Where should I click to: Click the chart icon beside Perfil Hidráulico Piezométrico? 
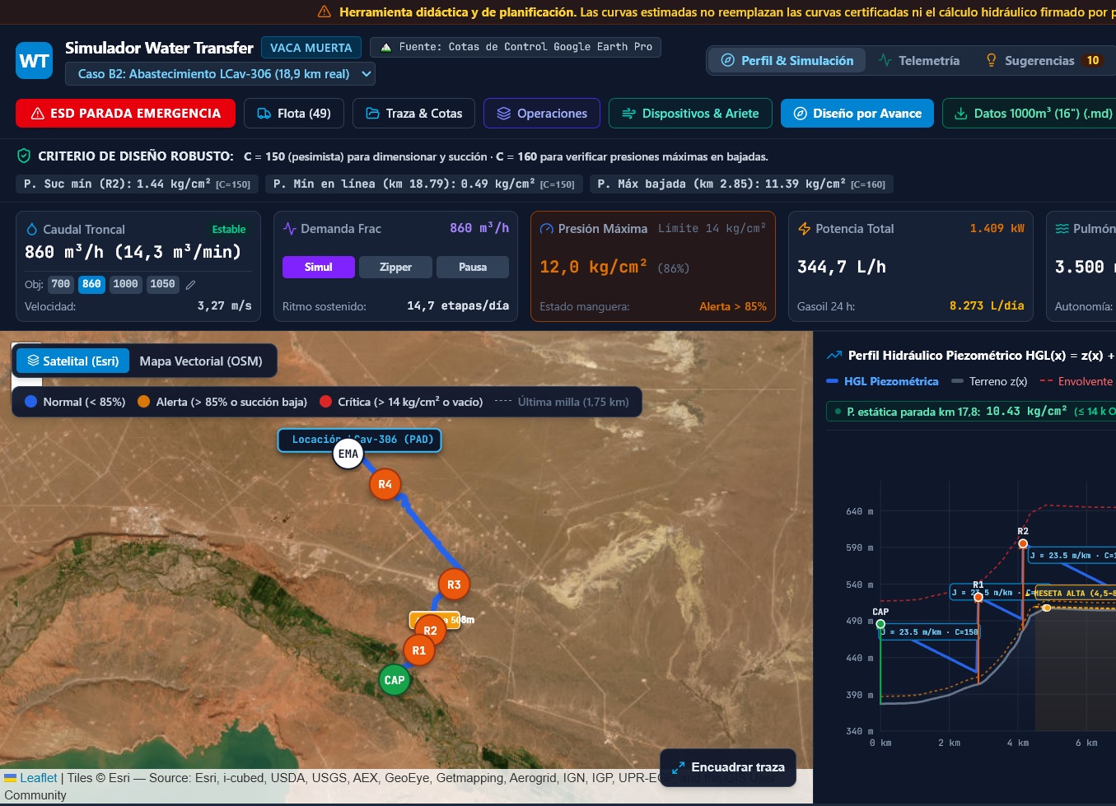[834, 356]
